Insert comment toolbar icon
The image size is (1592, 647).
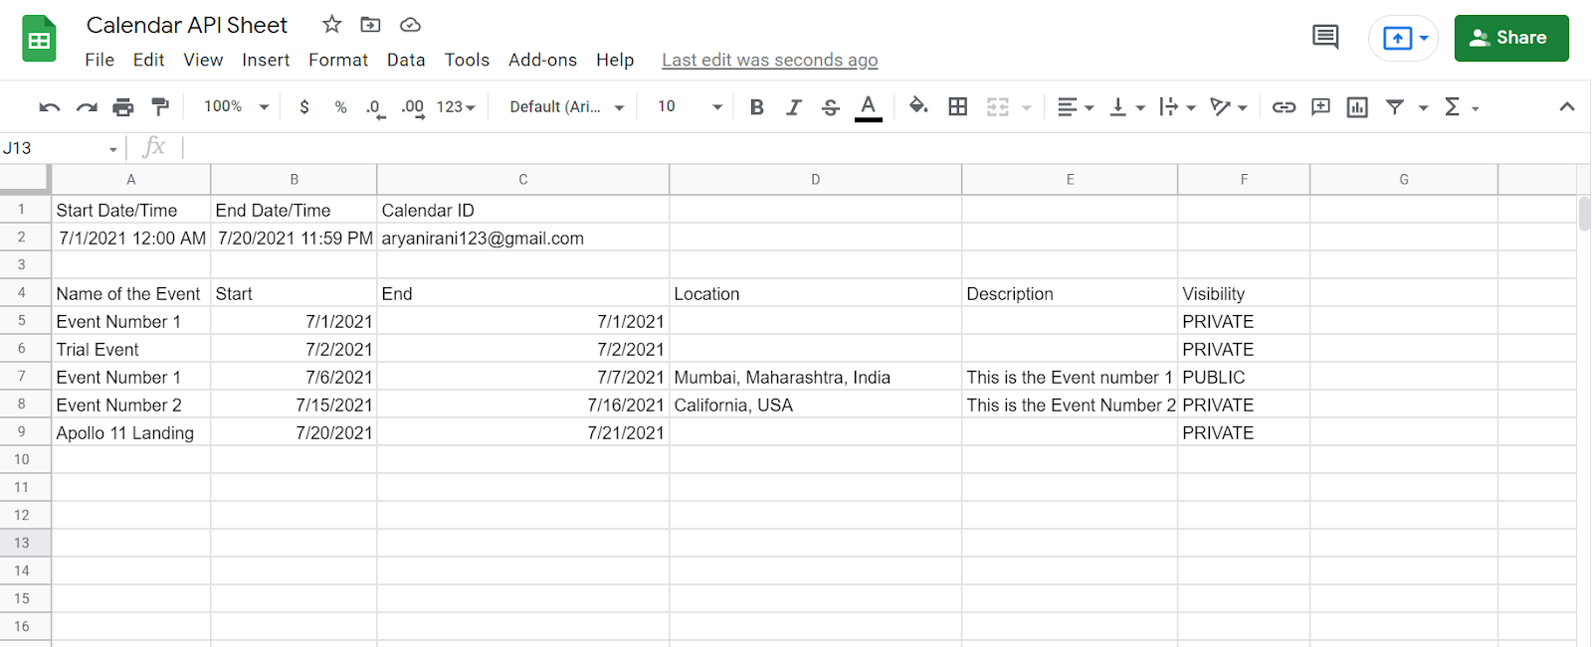(x=1321, y=107)
